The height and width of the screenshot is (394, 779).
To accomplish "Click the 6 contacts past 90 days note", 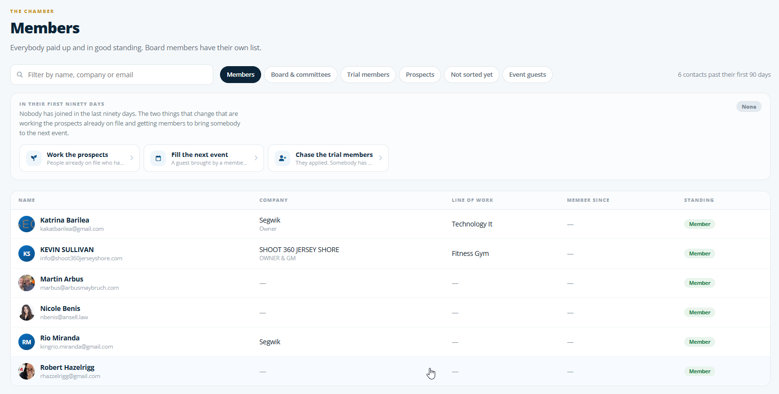I will tap(724, 75).
